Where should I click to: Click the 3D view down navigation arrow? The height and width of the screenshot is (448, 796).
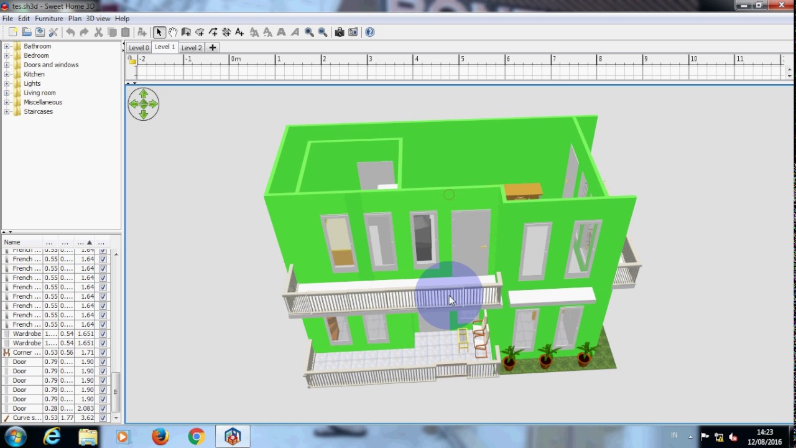pos(144,114)
